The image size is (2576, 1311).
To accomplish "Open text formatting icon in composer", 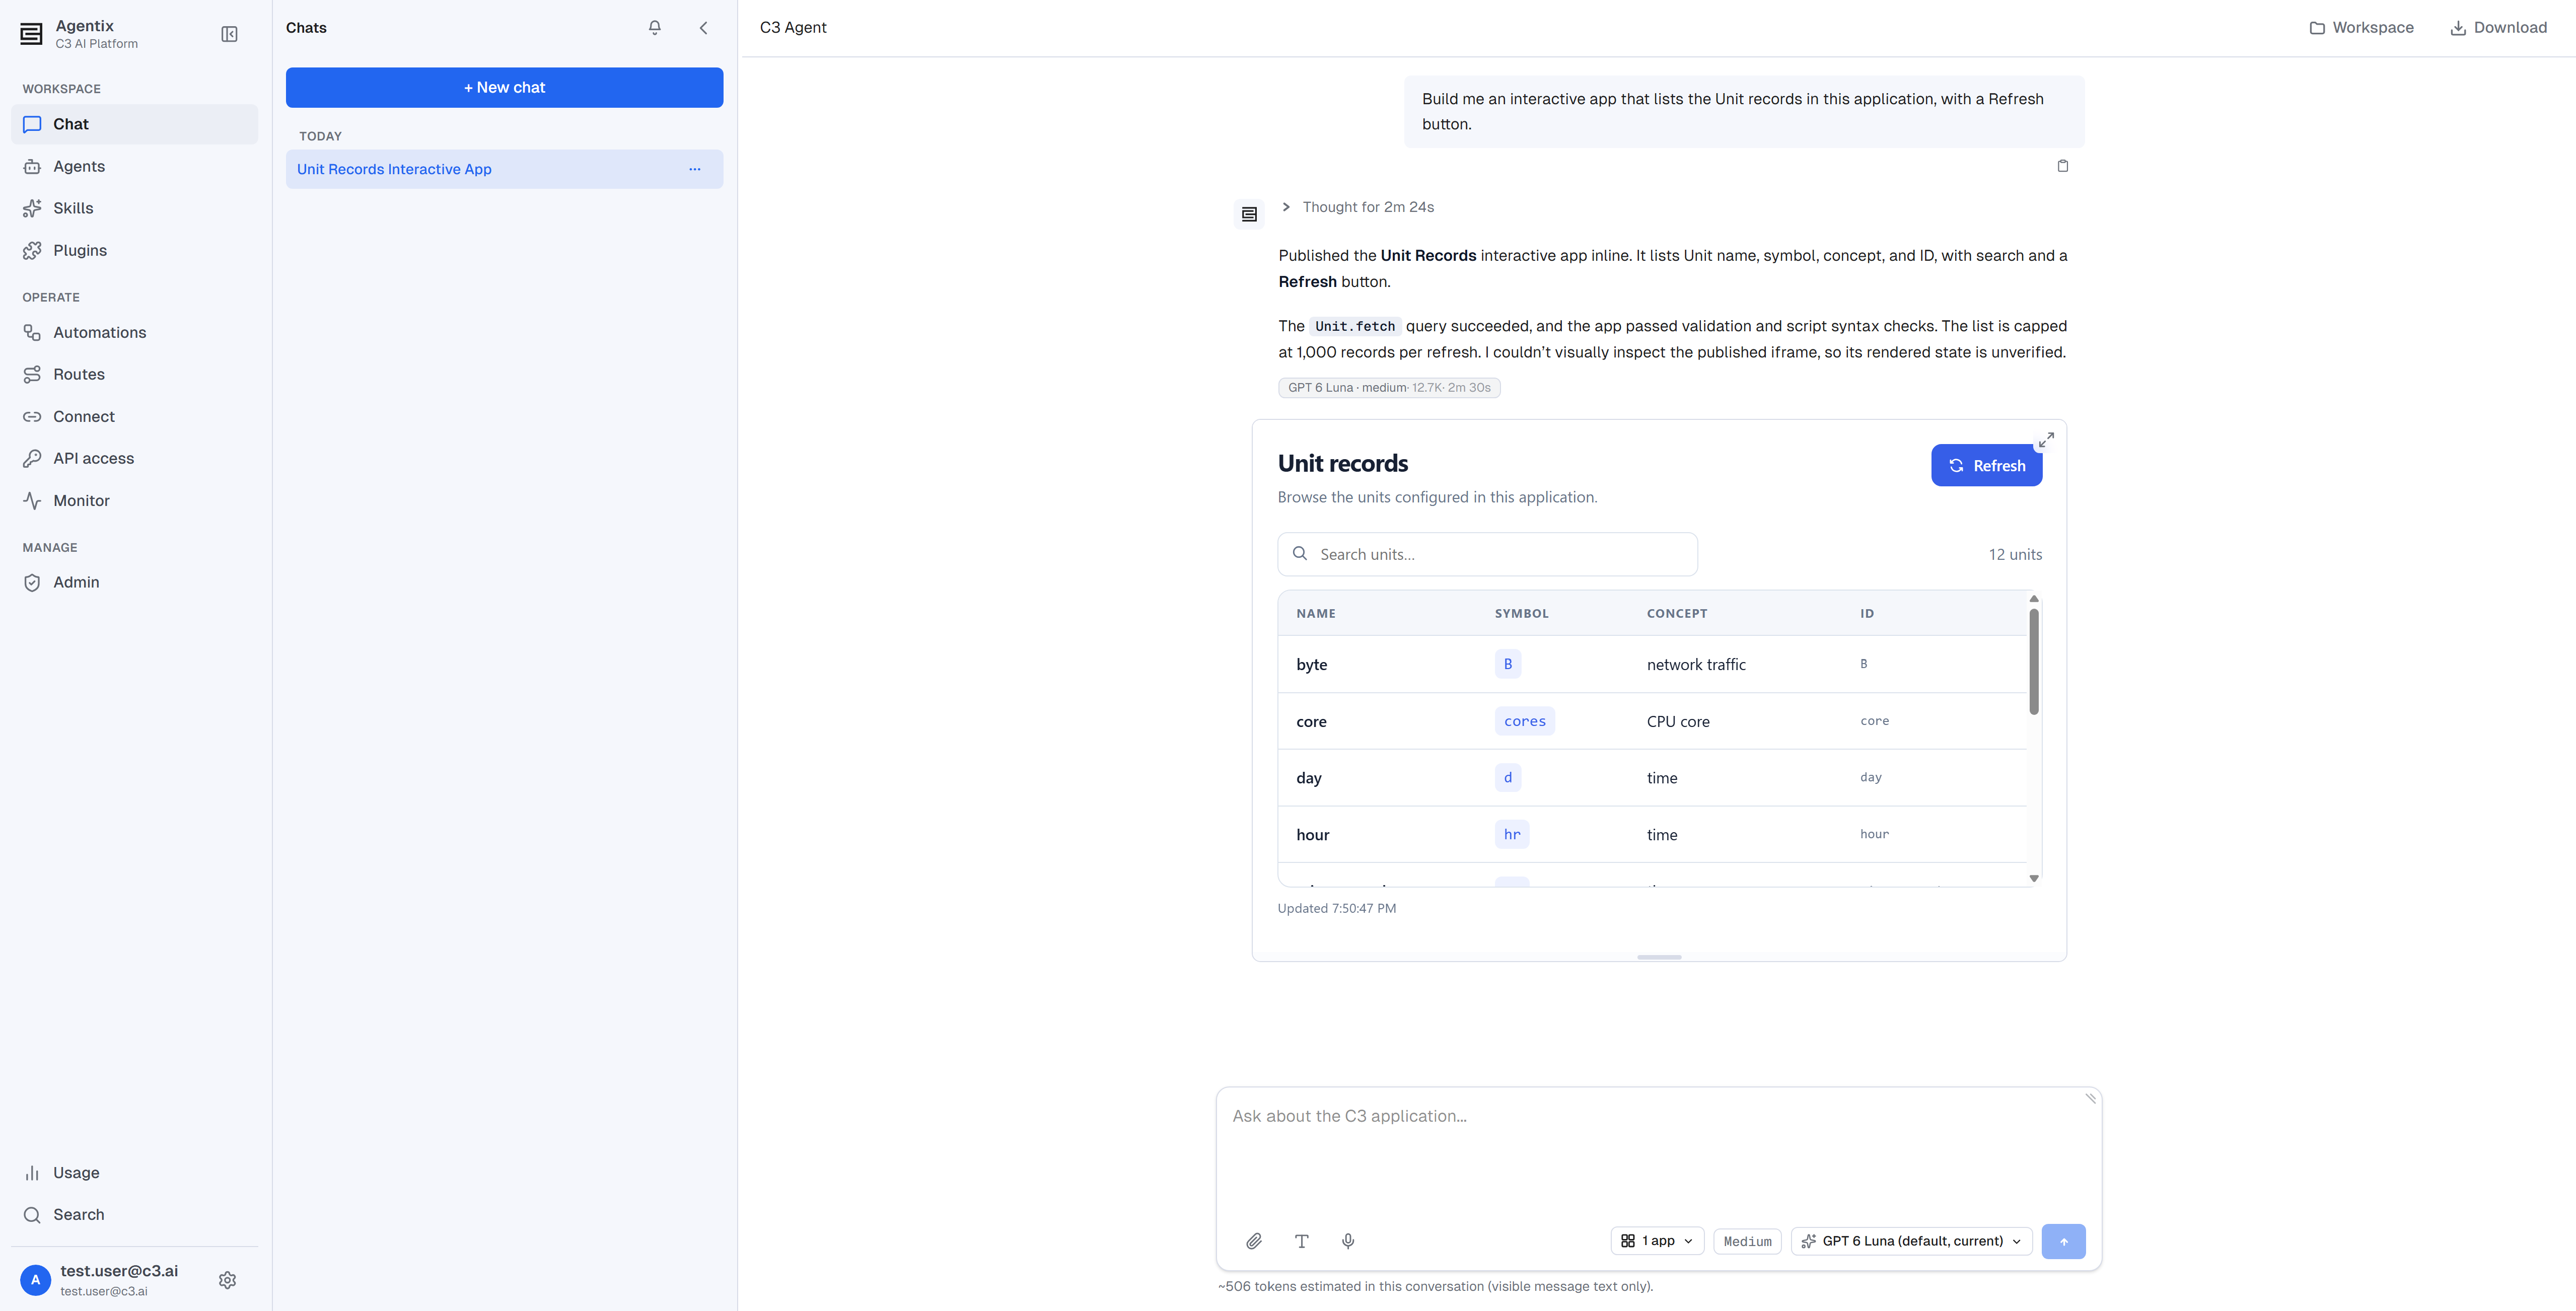I will coord(1302,1241).
